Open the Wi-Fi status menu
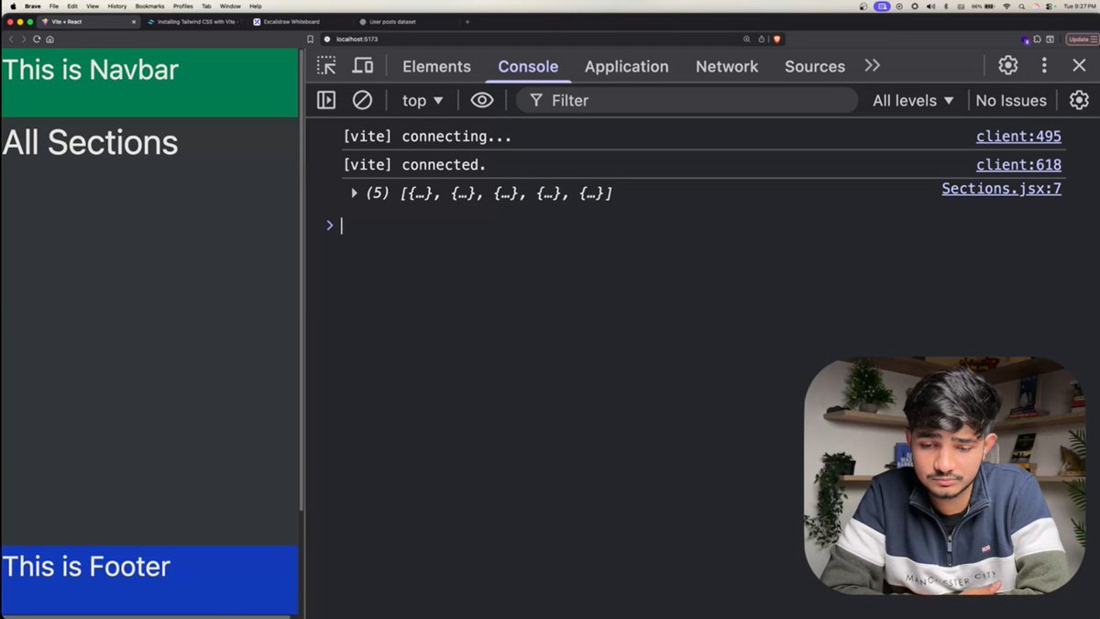This screenshot has width=1100, height=619. tap(1006, 6)
